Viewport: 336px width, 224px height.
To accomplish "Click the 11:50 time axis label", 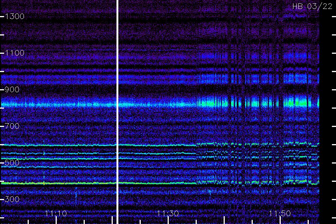I will [280, 213].
